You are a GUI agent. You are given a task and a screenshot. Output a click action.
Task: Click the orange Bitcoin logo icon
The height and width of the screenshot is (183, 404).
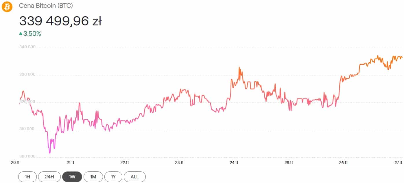tap(7, 7)
